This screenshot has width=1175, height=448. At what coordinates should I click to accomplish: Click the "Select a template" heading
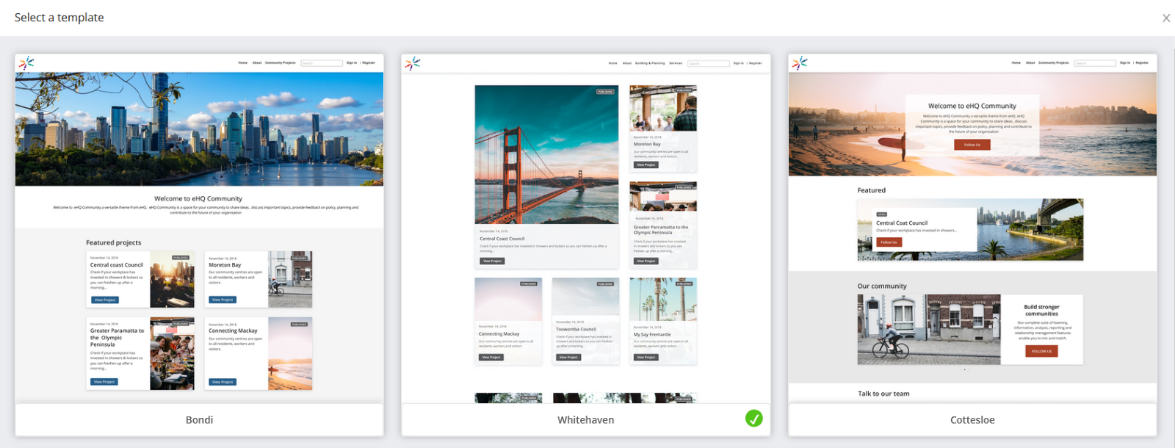tap(59, 18)
